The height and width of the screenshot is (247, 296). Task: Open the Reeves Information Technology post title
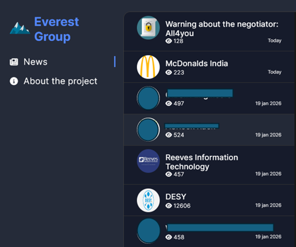201,162
